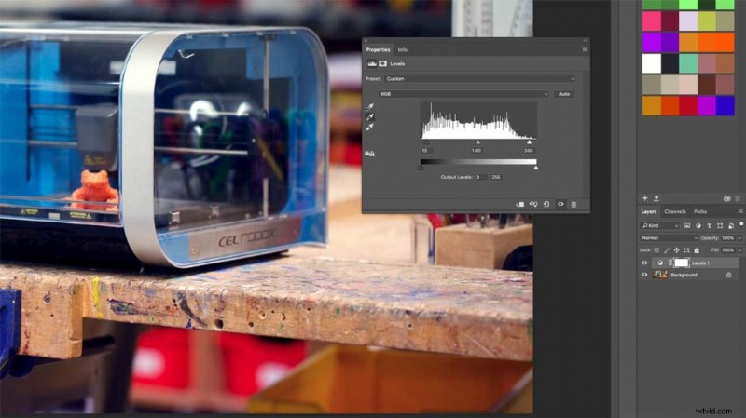This screenshot has width=746, height=418.
Task: Click the Levels adjustment histogram icon
Action: coord(372,63)
